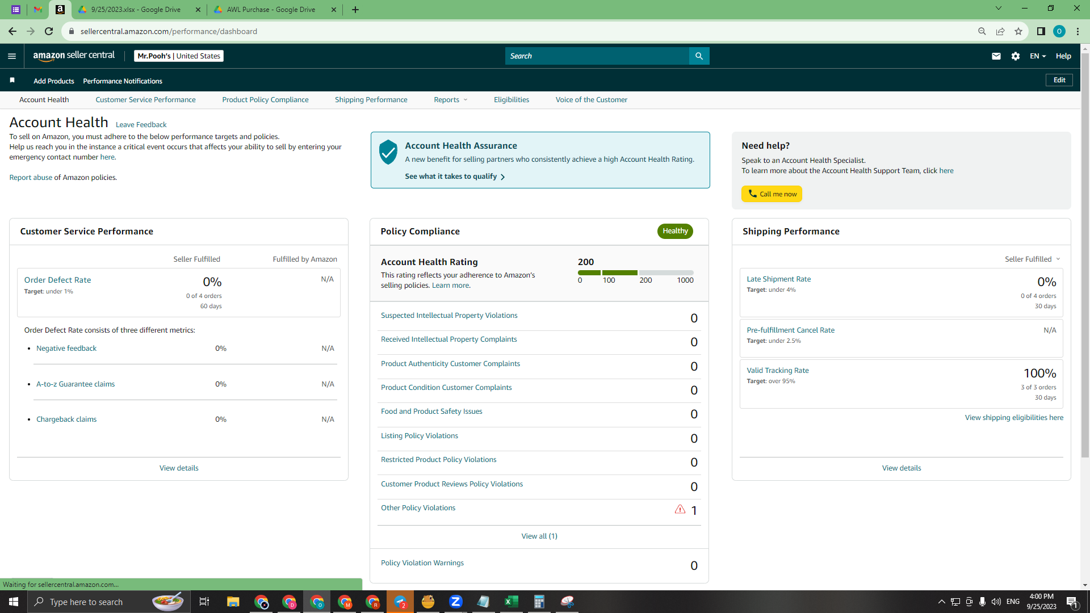The height and width of the screenshot is (613, 1090).
Task: Open the Chrome side panel icon
Action: pos(1041,31)
